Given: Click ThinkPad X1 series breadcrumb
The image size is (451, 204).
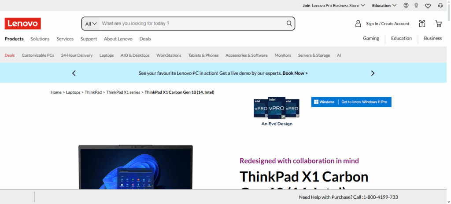Looking at the screenshot, I should [123, 92].
